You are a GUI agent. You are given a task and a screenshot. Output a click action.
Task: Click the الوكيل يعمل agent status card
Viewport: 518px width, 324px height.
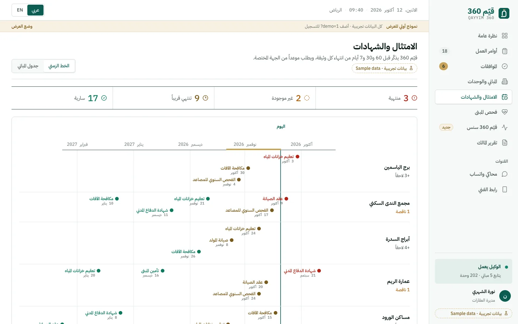point(473,271)
